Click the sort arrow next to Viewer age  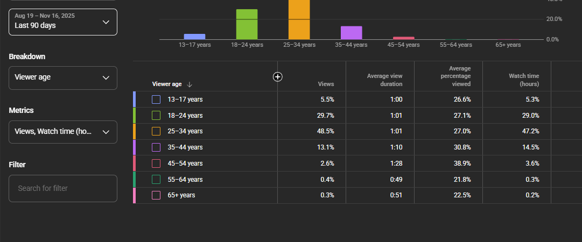click(190, 84)
